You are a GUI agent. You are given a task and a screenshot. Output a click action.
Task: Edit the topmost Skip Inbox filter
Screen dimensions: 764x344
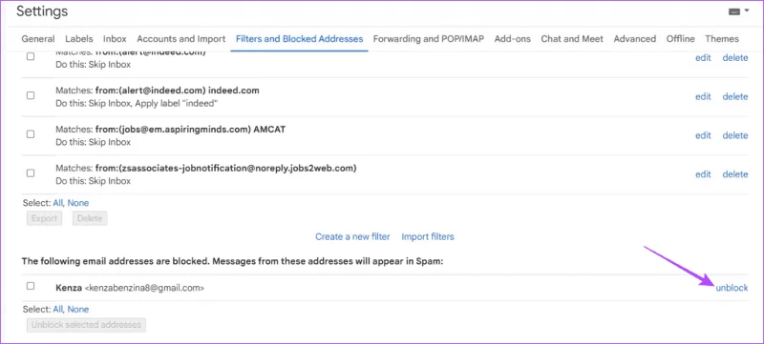click(703, 58)
